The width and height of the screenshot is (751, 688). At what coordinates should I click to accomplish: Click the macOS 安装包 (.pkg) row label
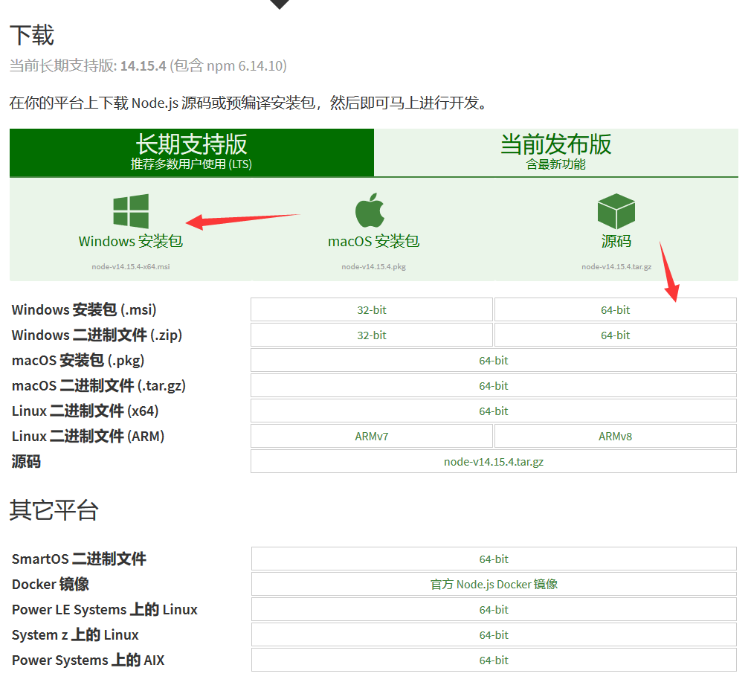[x=78, y=361]
